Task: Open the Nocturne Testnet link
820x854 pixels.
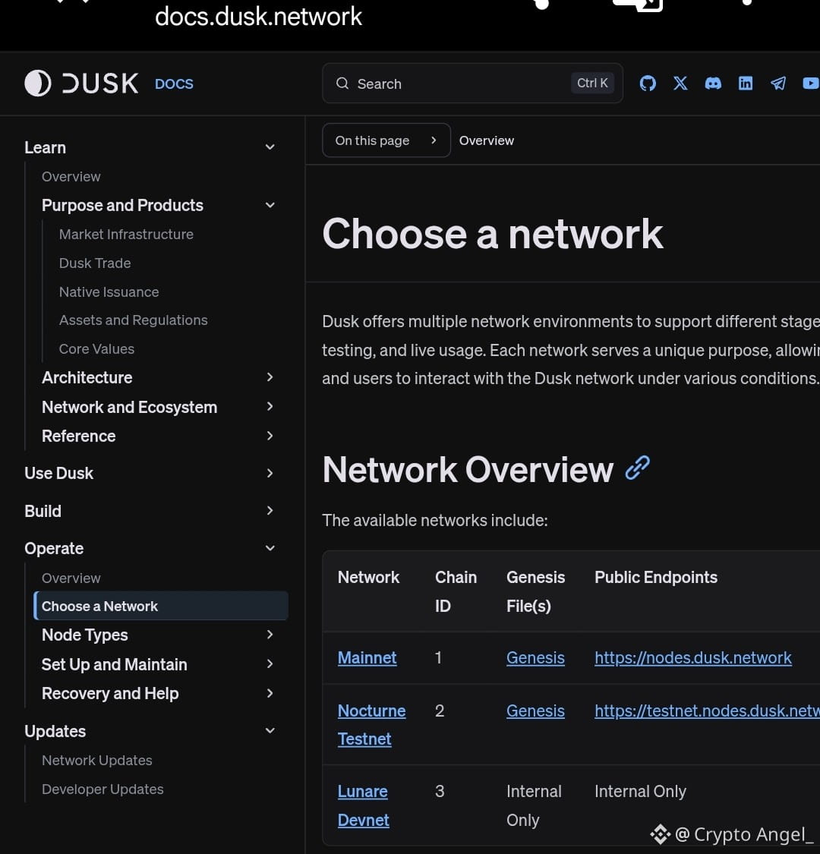Action: (x=371, y=725)
